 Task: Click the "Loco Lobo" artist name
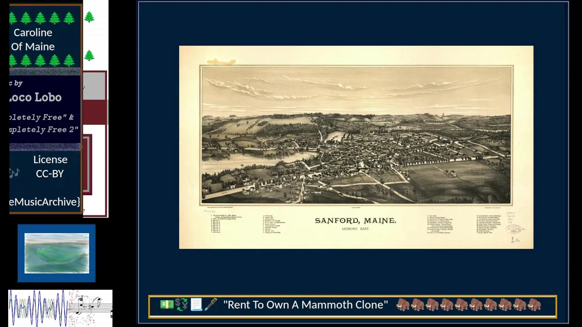[35, 98]
